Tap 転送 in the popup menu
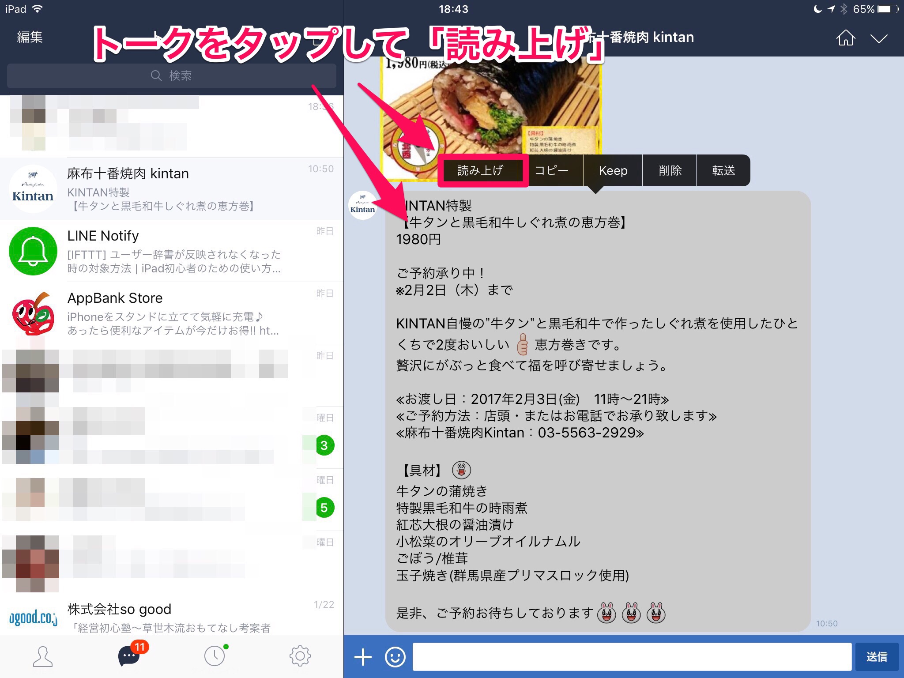Screen dimensions: 904x678 (723, 170)
